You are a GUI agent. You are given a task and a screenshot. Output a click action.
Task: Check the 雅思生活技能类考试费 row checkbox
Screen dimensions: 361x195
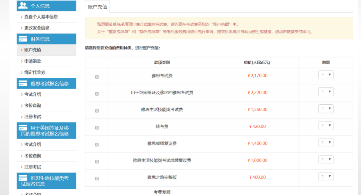pyautogui.click(x=97, y=111)
